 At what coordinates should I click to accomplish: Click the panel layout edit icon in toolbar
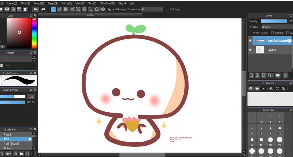pos(25,9)
